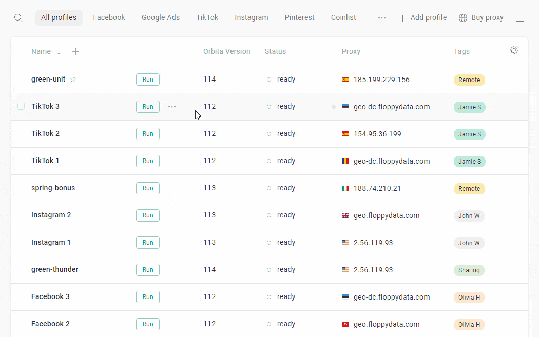
Task: Click the Remote tag on spring-bonus
Action: tap(469, 189)
